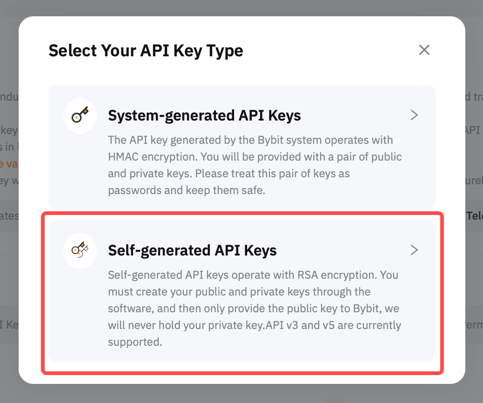Click the Self-generated double-key icon

tap(80, 251)
